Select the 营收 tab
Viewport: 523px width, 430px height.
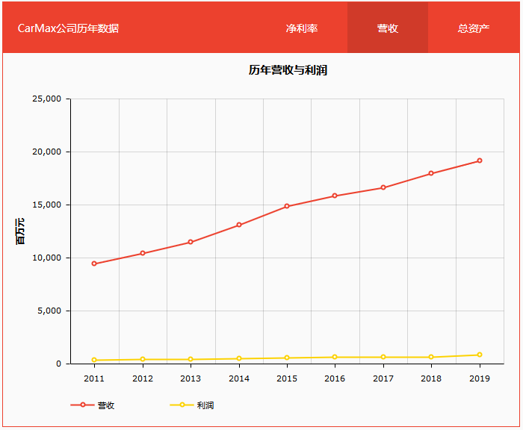coord(388,28)
